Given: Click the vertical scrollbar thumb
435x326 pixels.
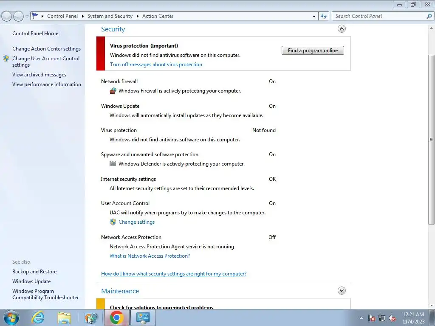Looking at the screenshot, I should (x=431, y=139).
